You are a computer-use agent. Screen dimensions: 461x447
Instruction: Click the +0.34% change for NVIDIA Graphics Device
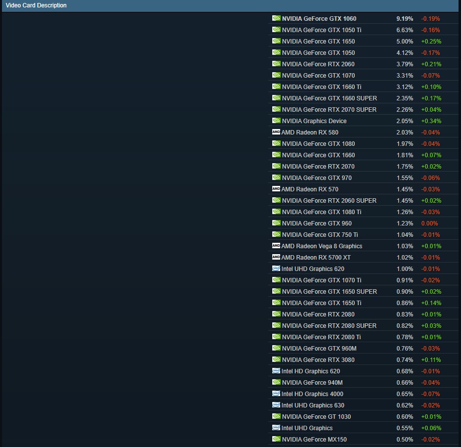click(x=431, y=121)
